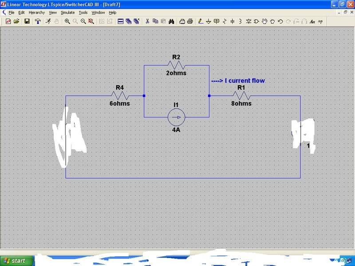The image size is (355, 266).
Task: Select the '2ohms' value text
Action: click(176, 73)
